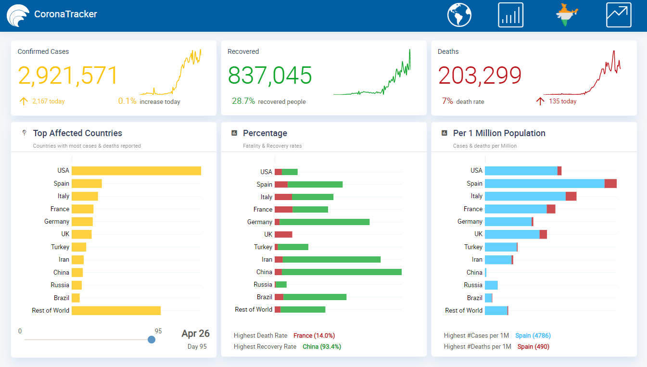Open the world globe view
647x367 pixels.
pos(459,15)
